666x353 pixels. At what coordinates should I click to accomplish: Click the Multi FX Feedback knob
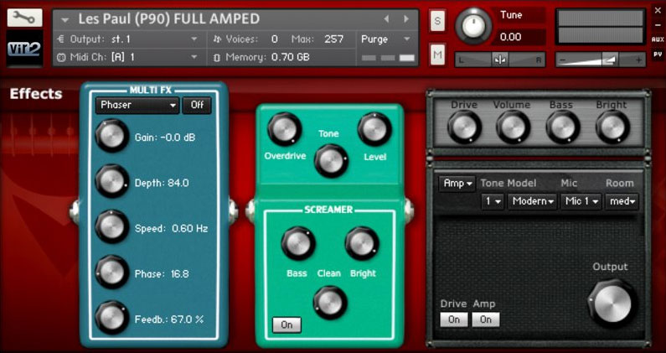click(x=111, y=318)
